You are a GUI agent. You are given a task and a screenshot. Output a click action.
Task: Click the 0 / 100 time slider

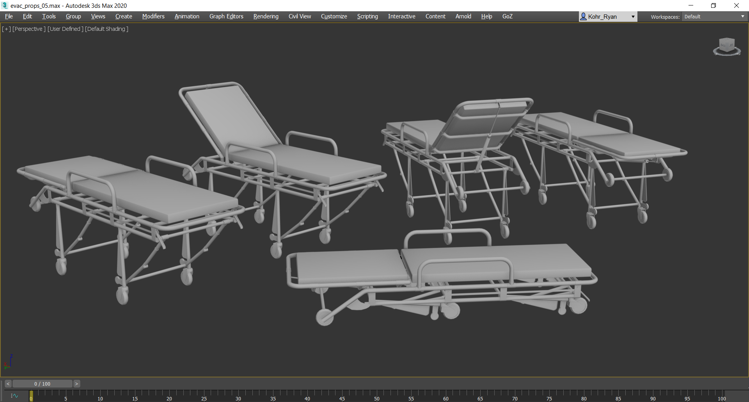[x=42, y=384]
